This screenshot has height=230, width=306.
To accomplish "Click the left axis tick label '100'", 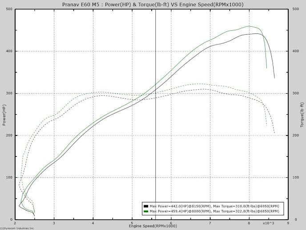I will (9, 177).
